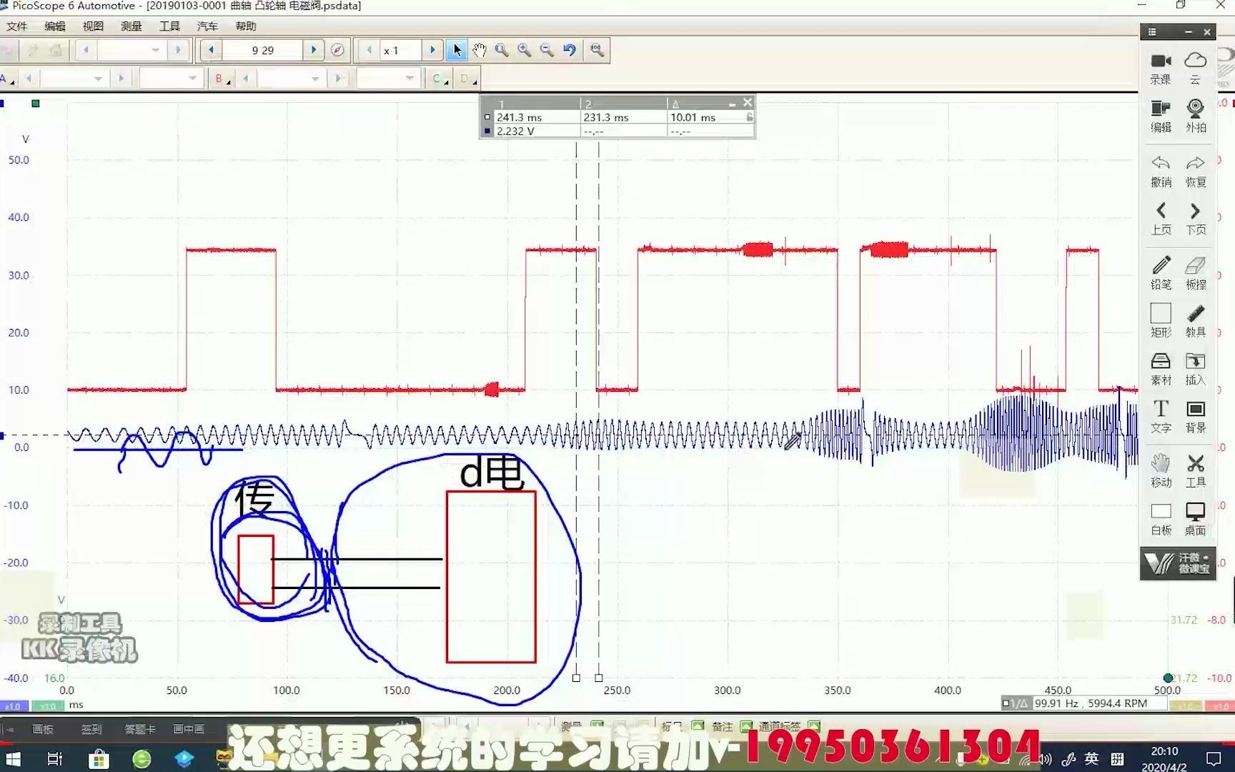
Task: Open Channel B input range dropdown
Action: 291,79
